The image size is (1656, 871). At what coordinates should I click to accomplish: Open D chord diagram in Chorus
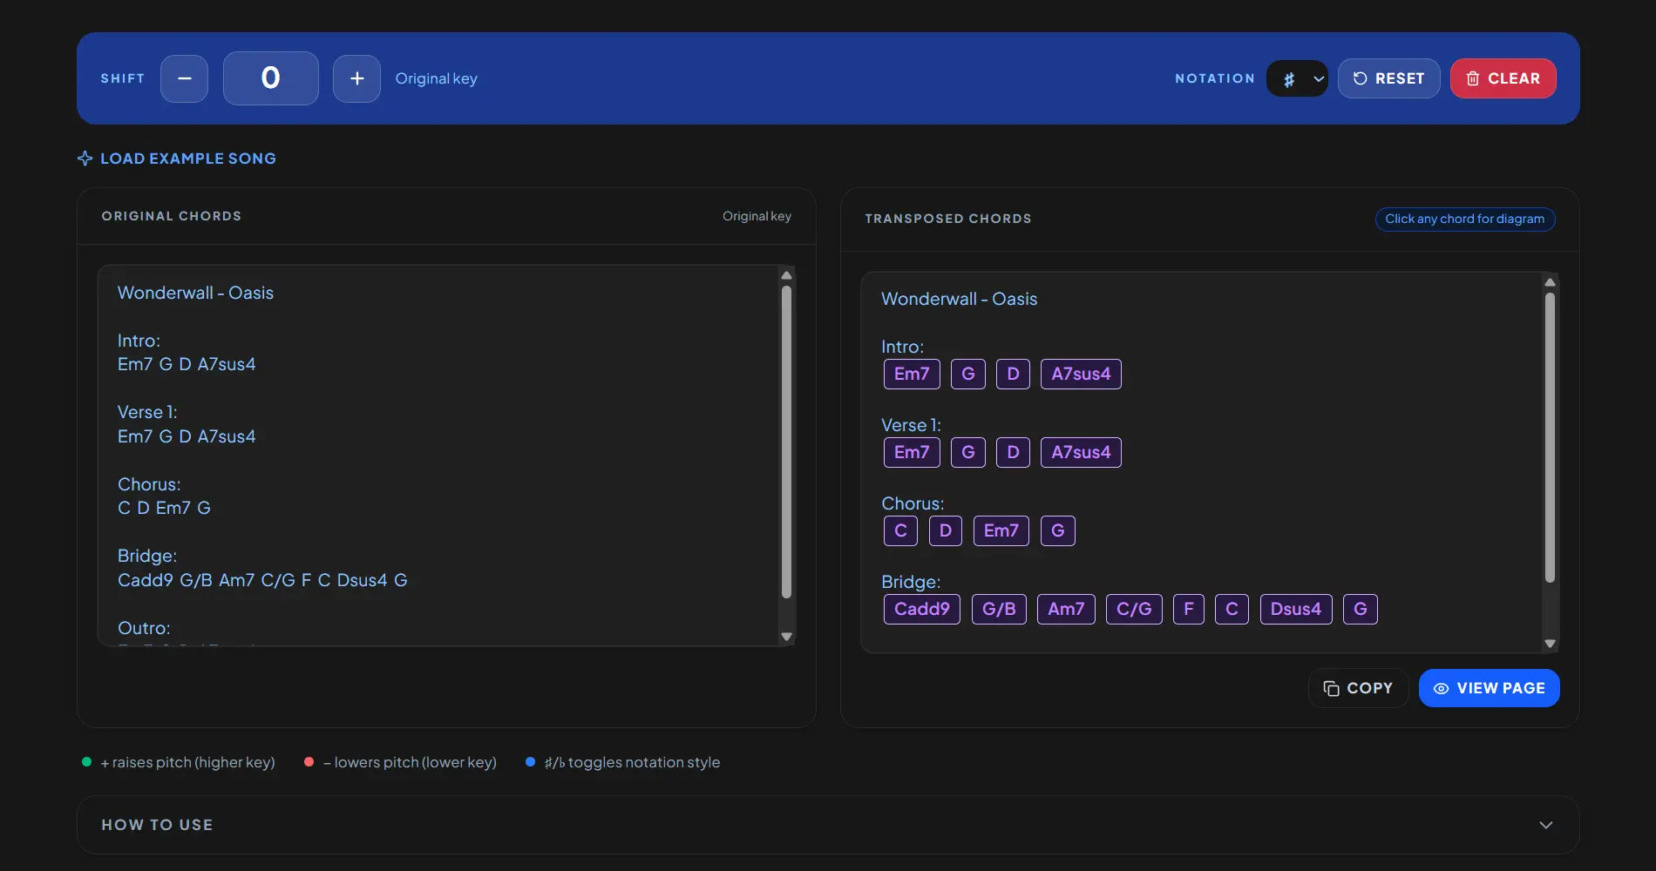pos(946,530)
